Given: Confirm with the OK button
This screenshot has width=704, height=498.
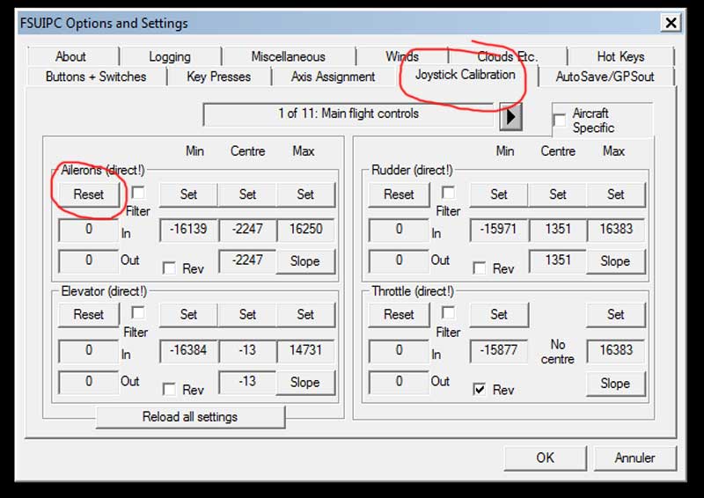Looking at the screenshot, I should pyautogui.click(x=545, y=458).
